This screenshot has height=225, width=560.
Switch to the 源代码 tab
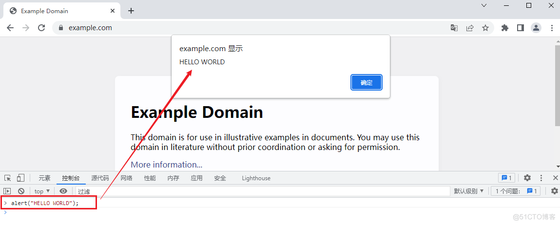pos(100,178)
